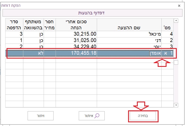The height and width of the screenshot is (126, 185).
Task: Click the magnifier icon on the איתור button
Action: 97,116
